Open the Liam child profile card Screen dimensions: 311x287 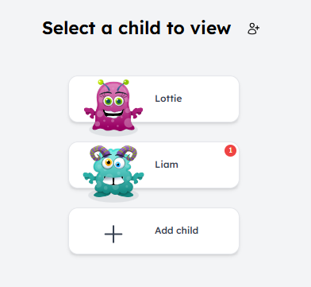pos(154,165)
